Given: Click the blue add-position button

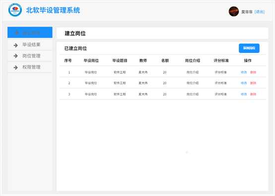Looking at the screenshot, I should click(249, 48).
